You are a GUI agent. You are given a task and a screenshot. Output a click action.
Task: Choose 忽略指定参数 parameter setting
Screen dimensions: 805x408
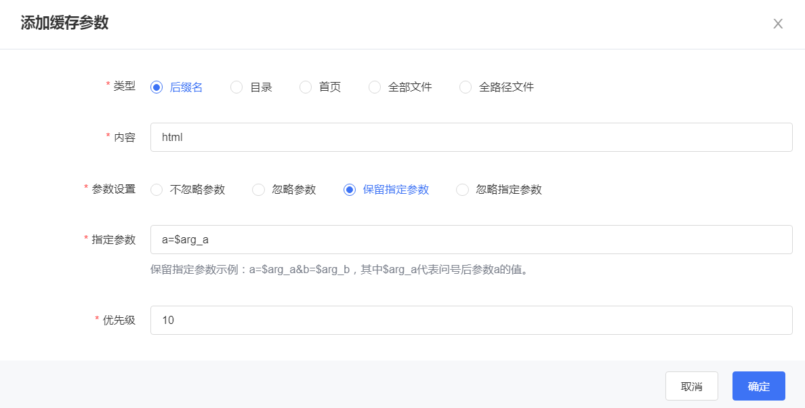(x=499, y=190)
